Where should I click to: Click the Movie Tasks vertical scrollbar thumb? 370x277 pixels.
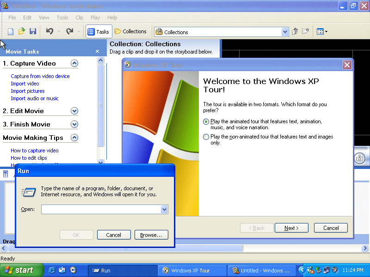(100, 105)
